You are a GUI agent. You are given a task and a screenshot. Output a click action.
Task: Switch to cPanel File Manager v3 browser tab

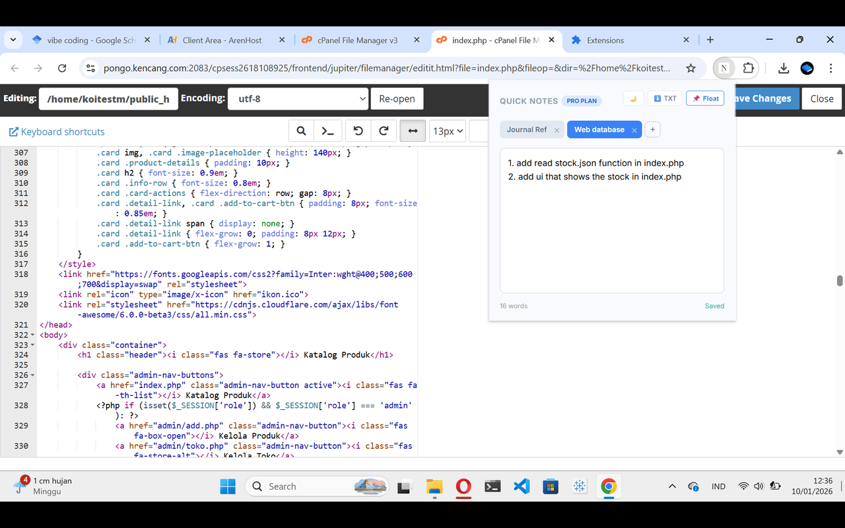point(357,40)
